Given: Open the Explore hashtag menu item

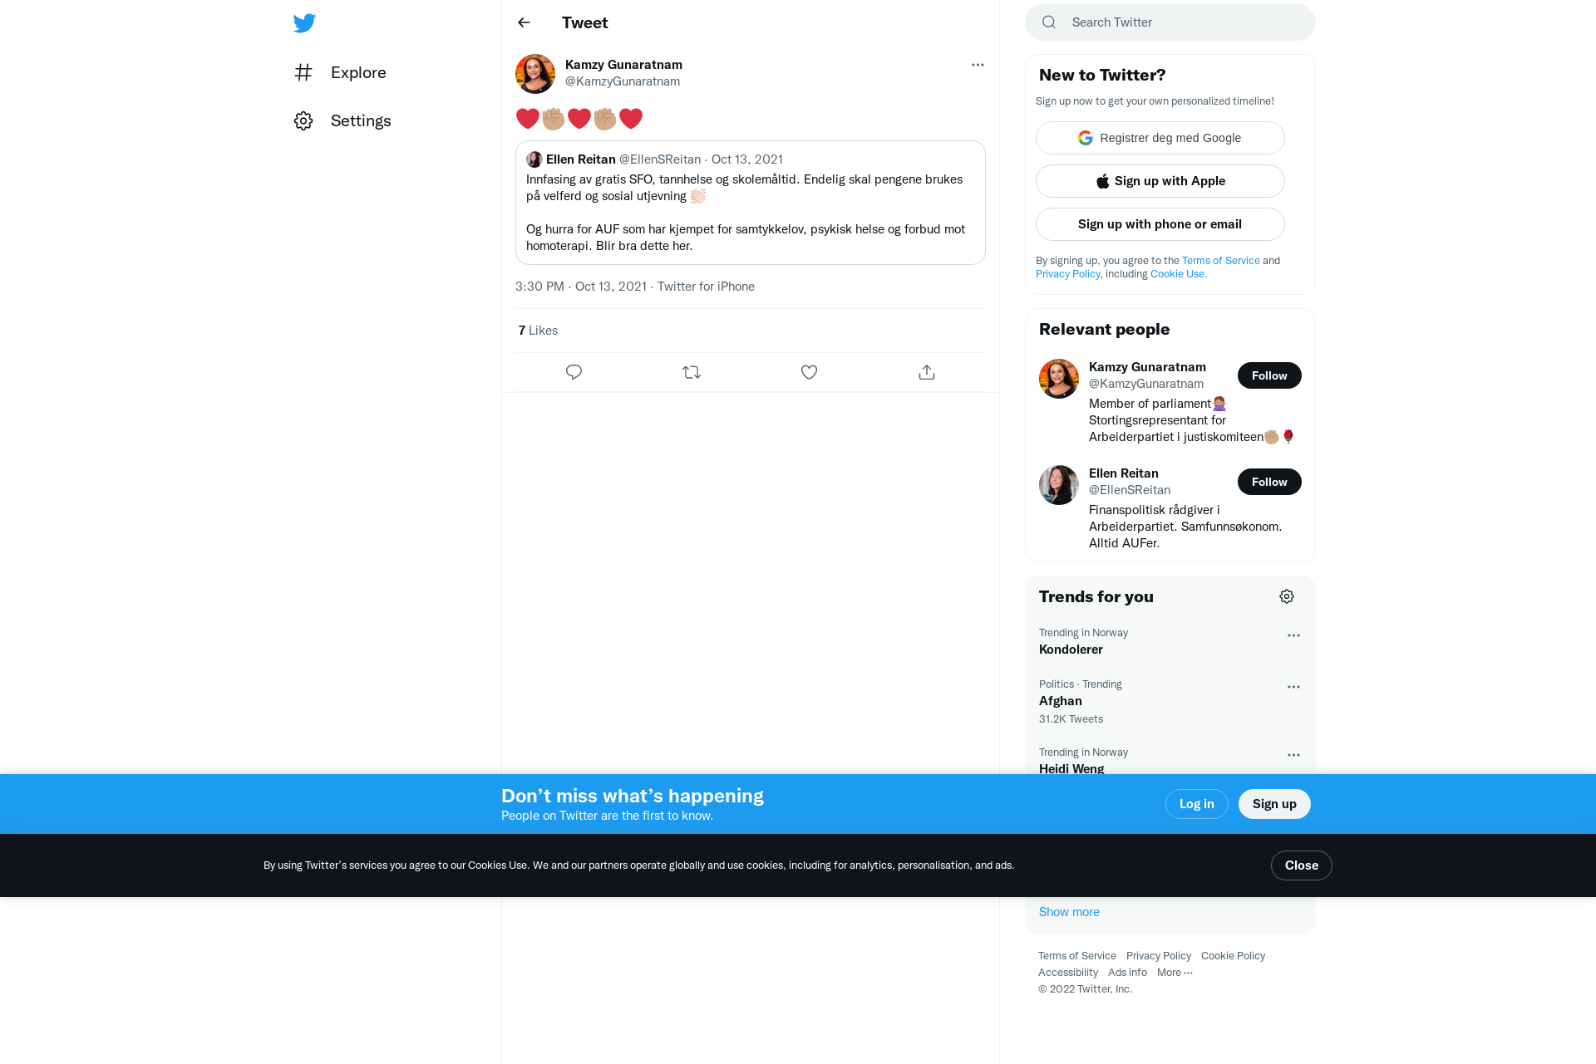Looking at the screenshot, I should [340, 72].
